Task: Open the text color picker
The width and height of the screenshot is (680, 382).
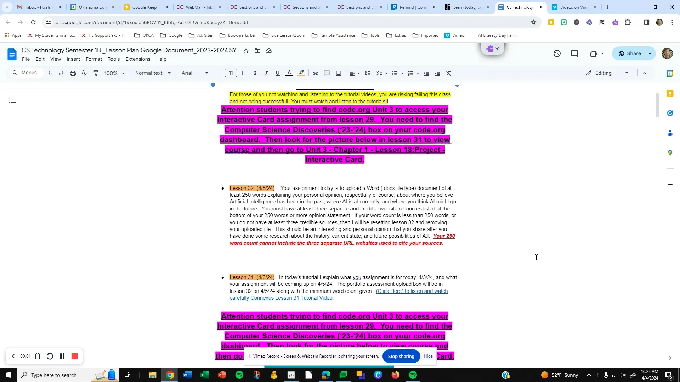Action: 289,73
